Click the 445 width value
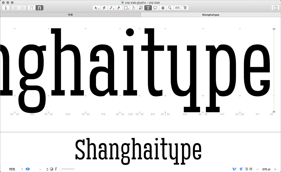Image resolution: width=281 pixels, height=172 pixels. pyautogui.click(x=68, y=114)
